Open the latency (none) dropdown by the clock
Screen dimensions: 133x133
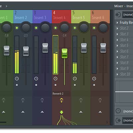[128, 111]
